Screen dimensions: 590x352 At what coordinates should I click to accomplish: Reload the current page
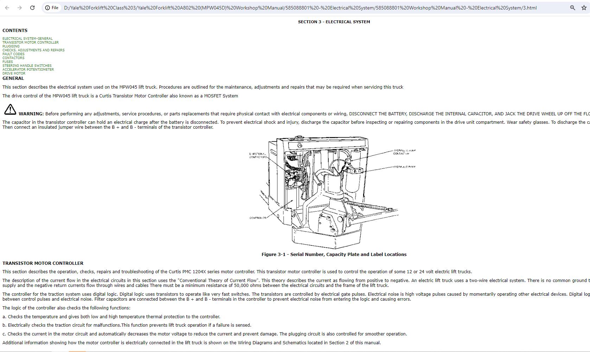(x=32, y=8)
